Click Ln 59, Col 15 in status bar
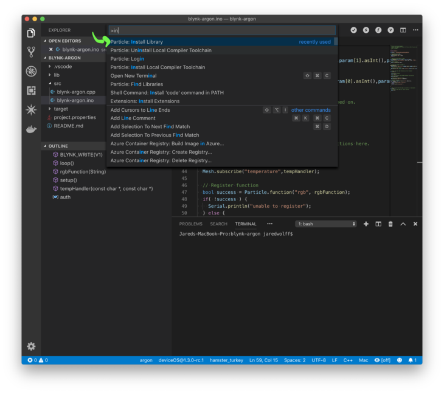The width and height of the screenshot is (444, 393). click(263, 360)
